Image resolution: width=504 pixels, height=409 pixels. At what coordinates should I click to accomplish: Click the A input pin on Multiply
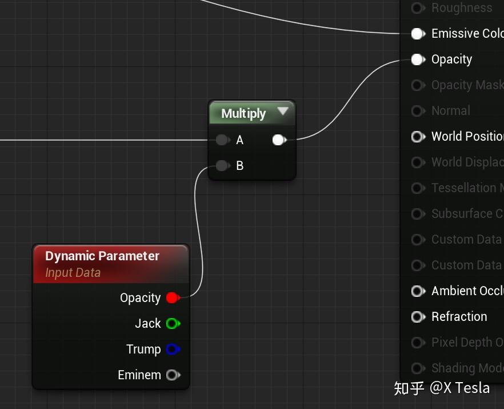click(x=223, y=140)
